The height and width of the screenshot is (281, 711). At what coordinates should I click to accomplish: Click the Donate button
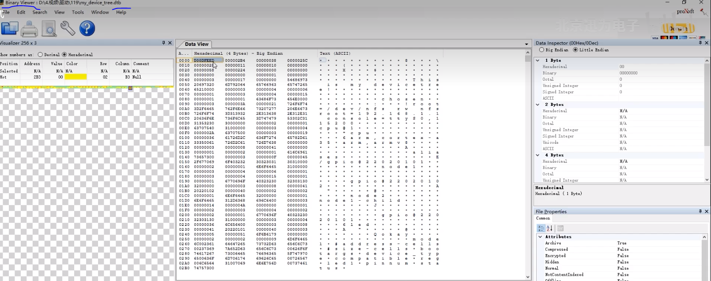[x=678, y=29]
